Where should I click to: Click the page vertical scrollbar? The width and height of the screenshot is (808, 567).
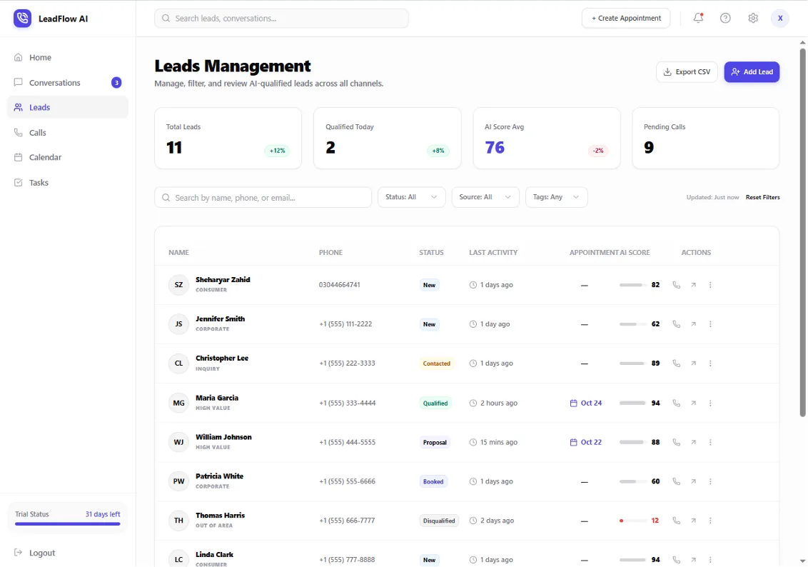802,232
